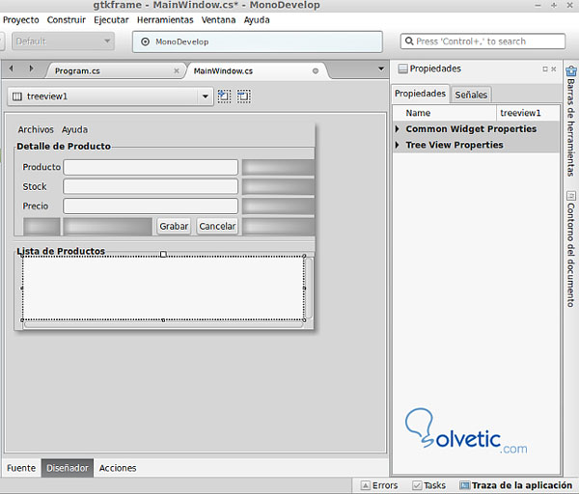Switch to the Fuente view
Image resolution: width=579 pixels, height=494 pixels.
(x=21, y=468)
